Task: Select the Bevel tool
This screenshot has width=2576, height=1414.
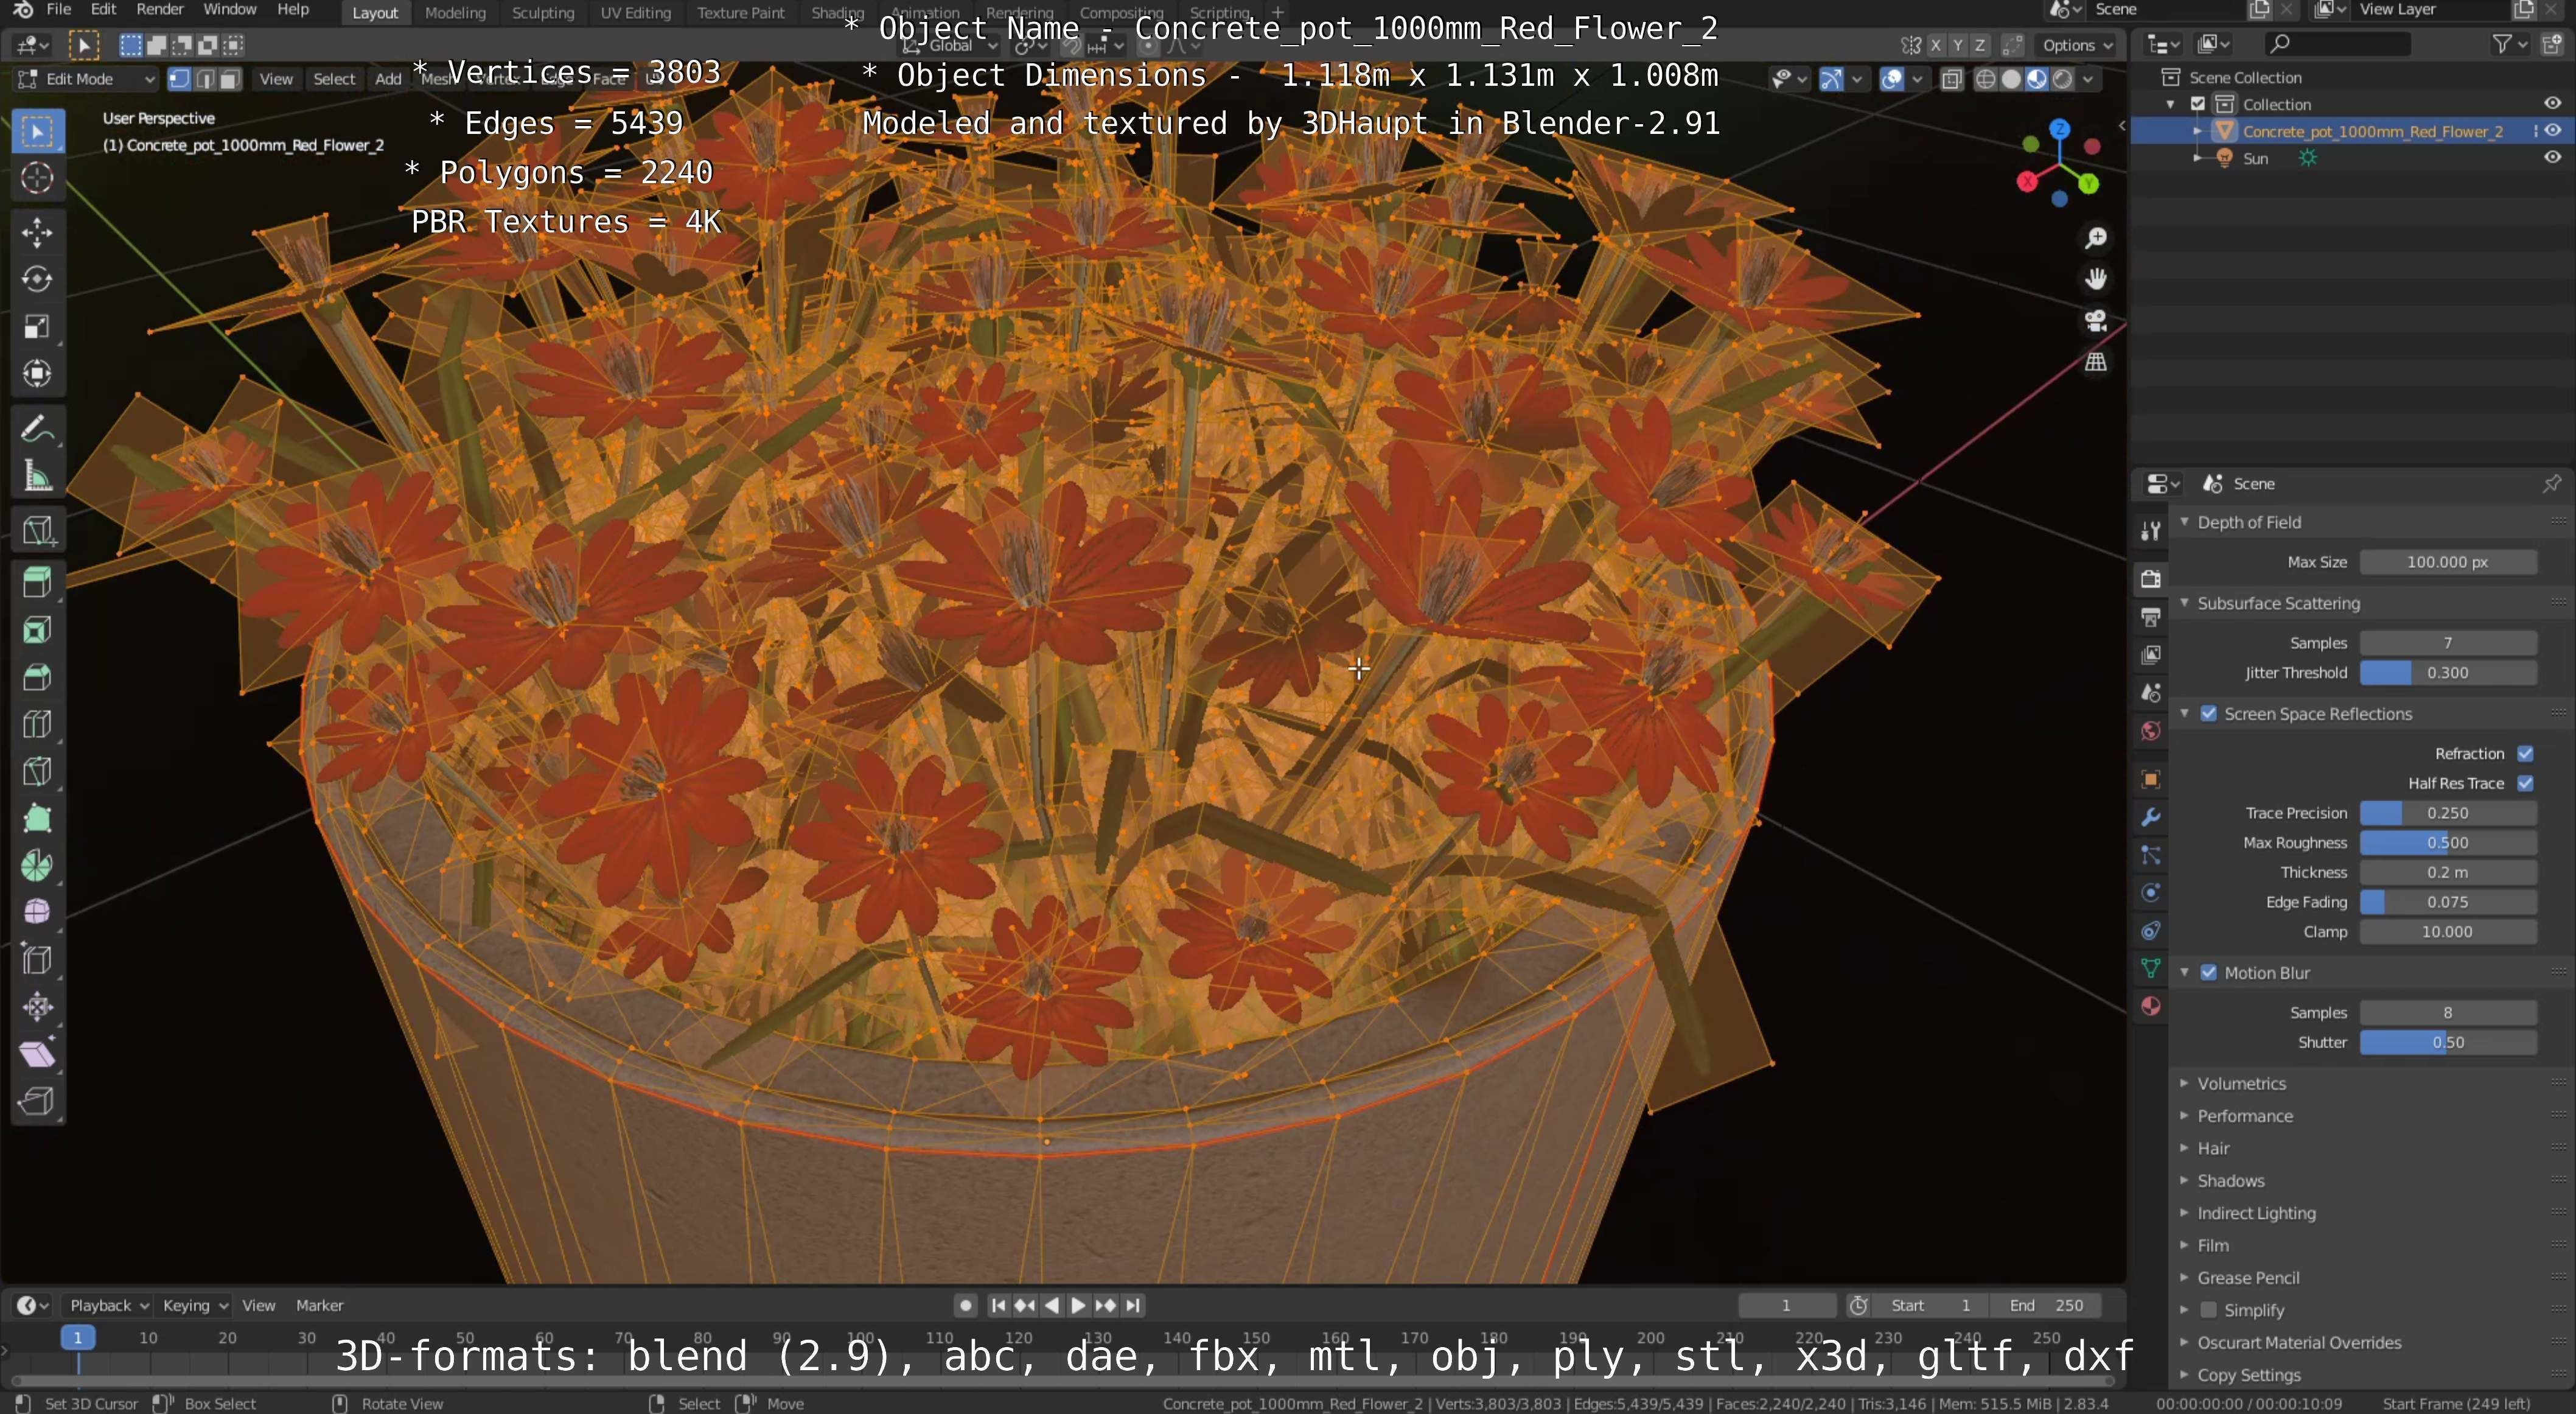Action: tap(37, 678)
